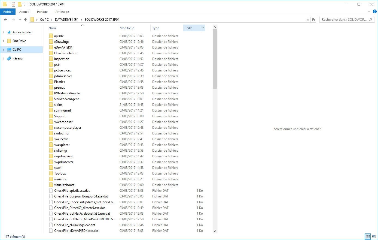Refresh the current folder view
The image size is (378, 240).
[313, 20]
